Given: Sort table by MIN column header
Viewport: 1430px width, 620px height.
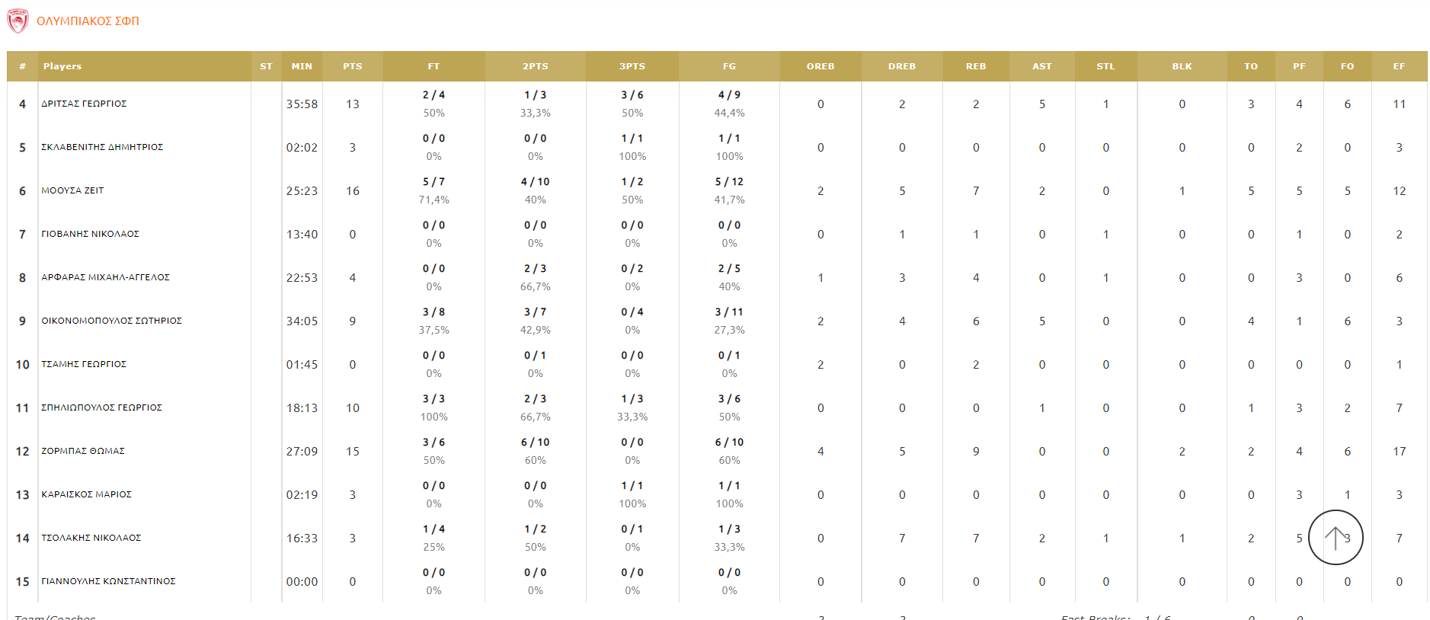Looking at the screenshot, I should (302, 66).
